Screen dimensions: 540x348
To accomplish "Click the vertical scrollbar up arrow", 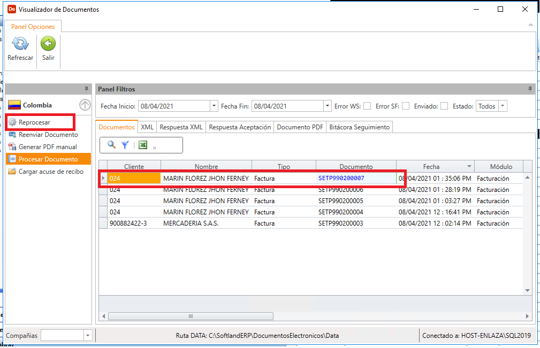I will tap(527, 177).
